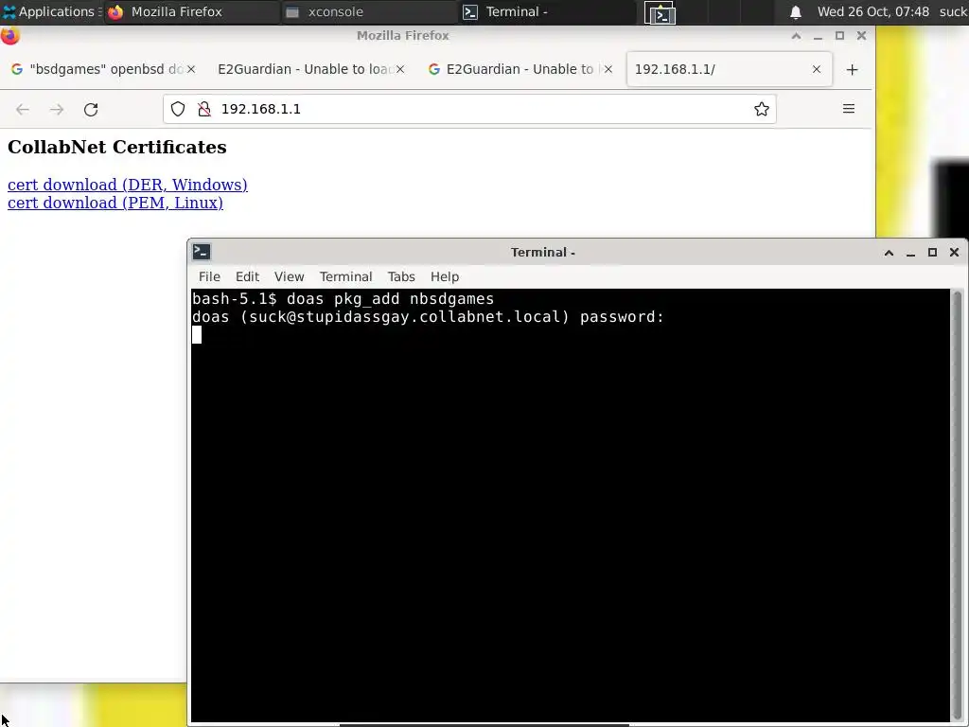Open a new Firefox tab
969x727 pixels.
click(853, 70)
